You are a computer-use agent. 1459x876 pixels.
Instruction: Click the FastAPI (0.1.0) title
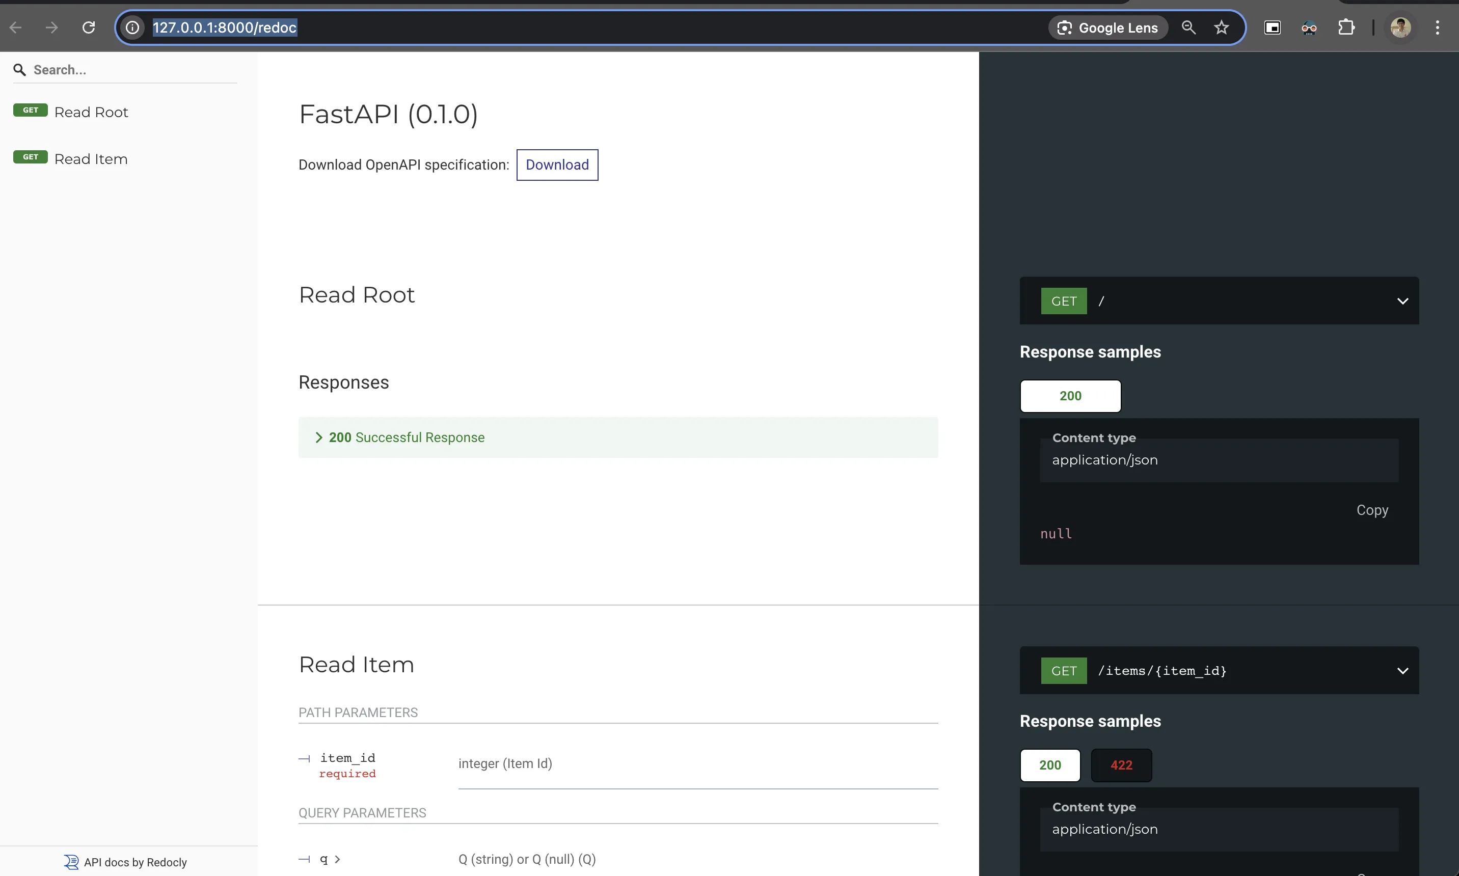coord(388,114)
